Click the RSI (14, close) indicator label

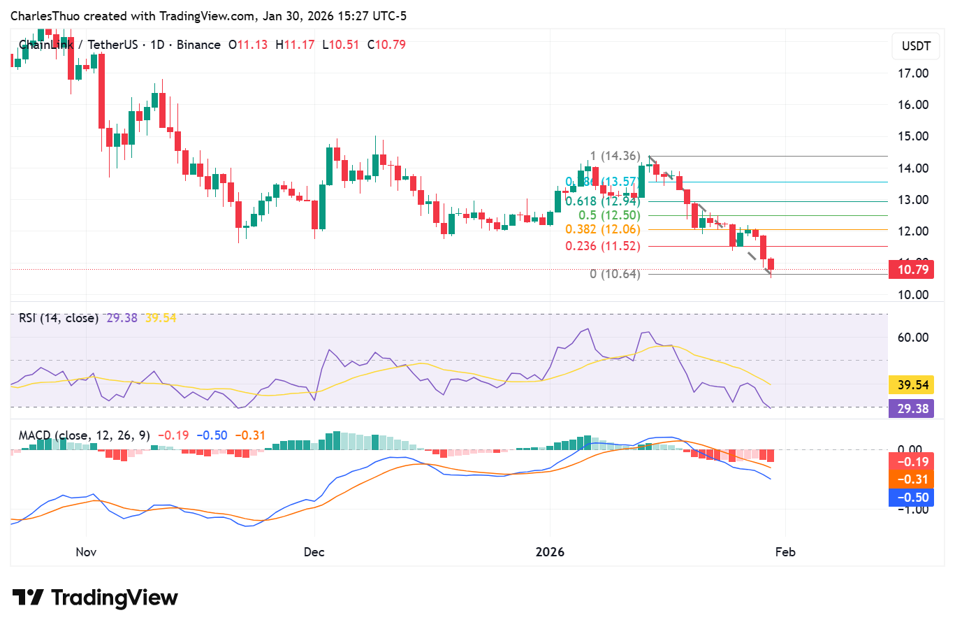click(57, 318)
